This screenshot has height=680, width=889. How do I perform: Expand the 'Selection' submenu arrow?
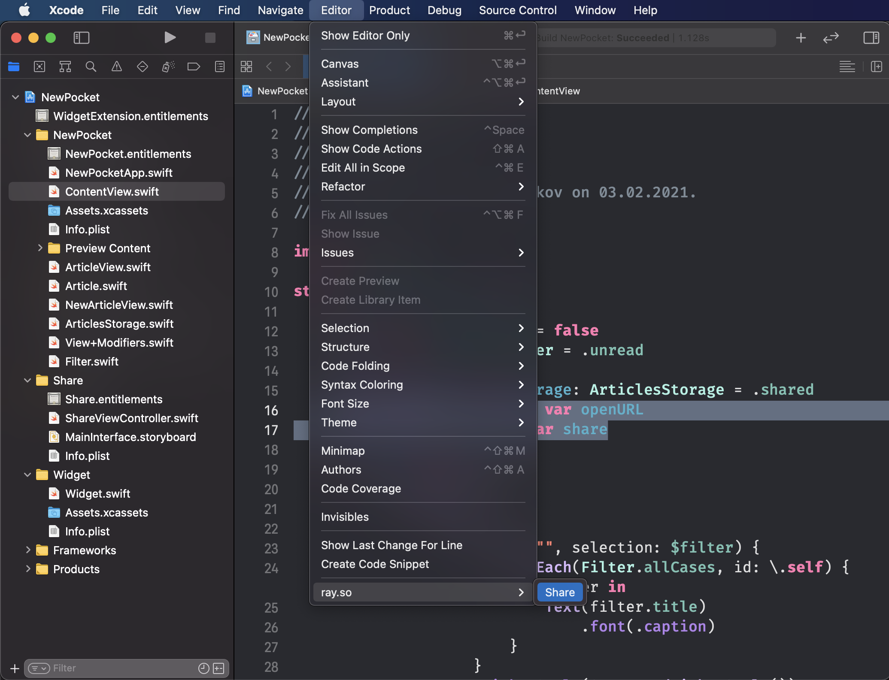click(x=521, y=328)
